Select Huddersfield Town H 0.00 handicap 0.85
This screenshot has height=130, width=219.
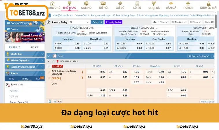pos(67,44)
